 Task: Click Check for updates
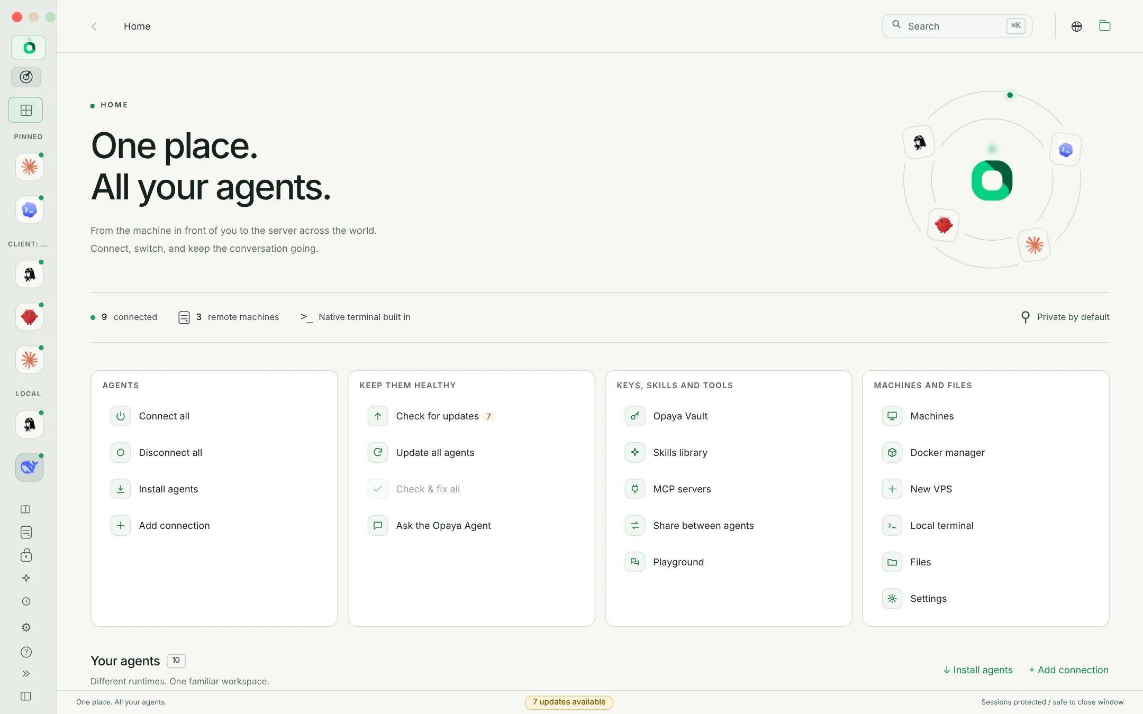471,416
